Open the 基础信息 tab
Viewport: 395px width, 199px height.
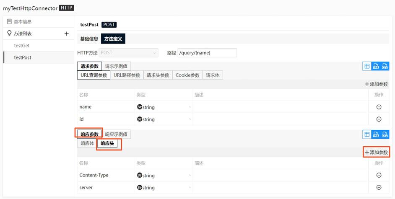click(89, 39)
